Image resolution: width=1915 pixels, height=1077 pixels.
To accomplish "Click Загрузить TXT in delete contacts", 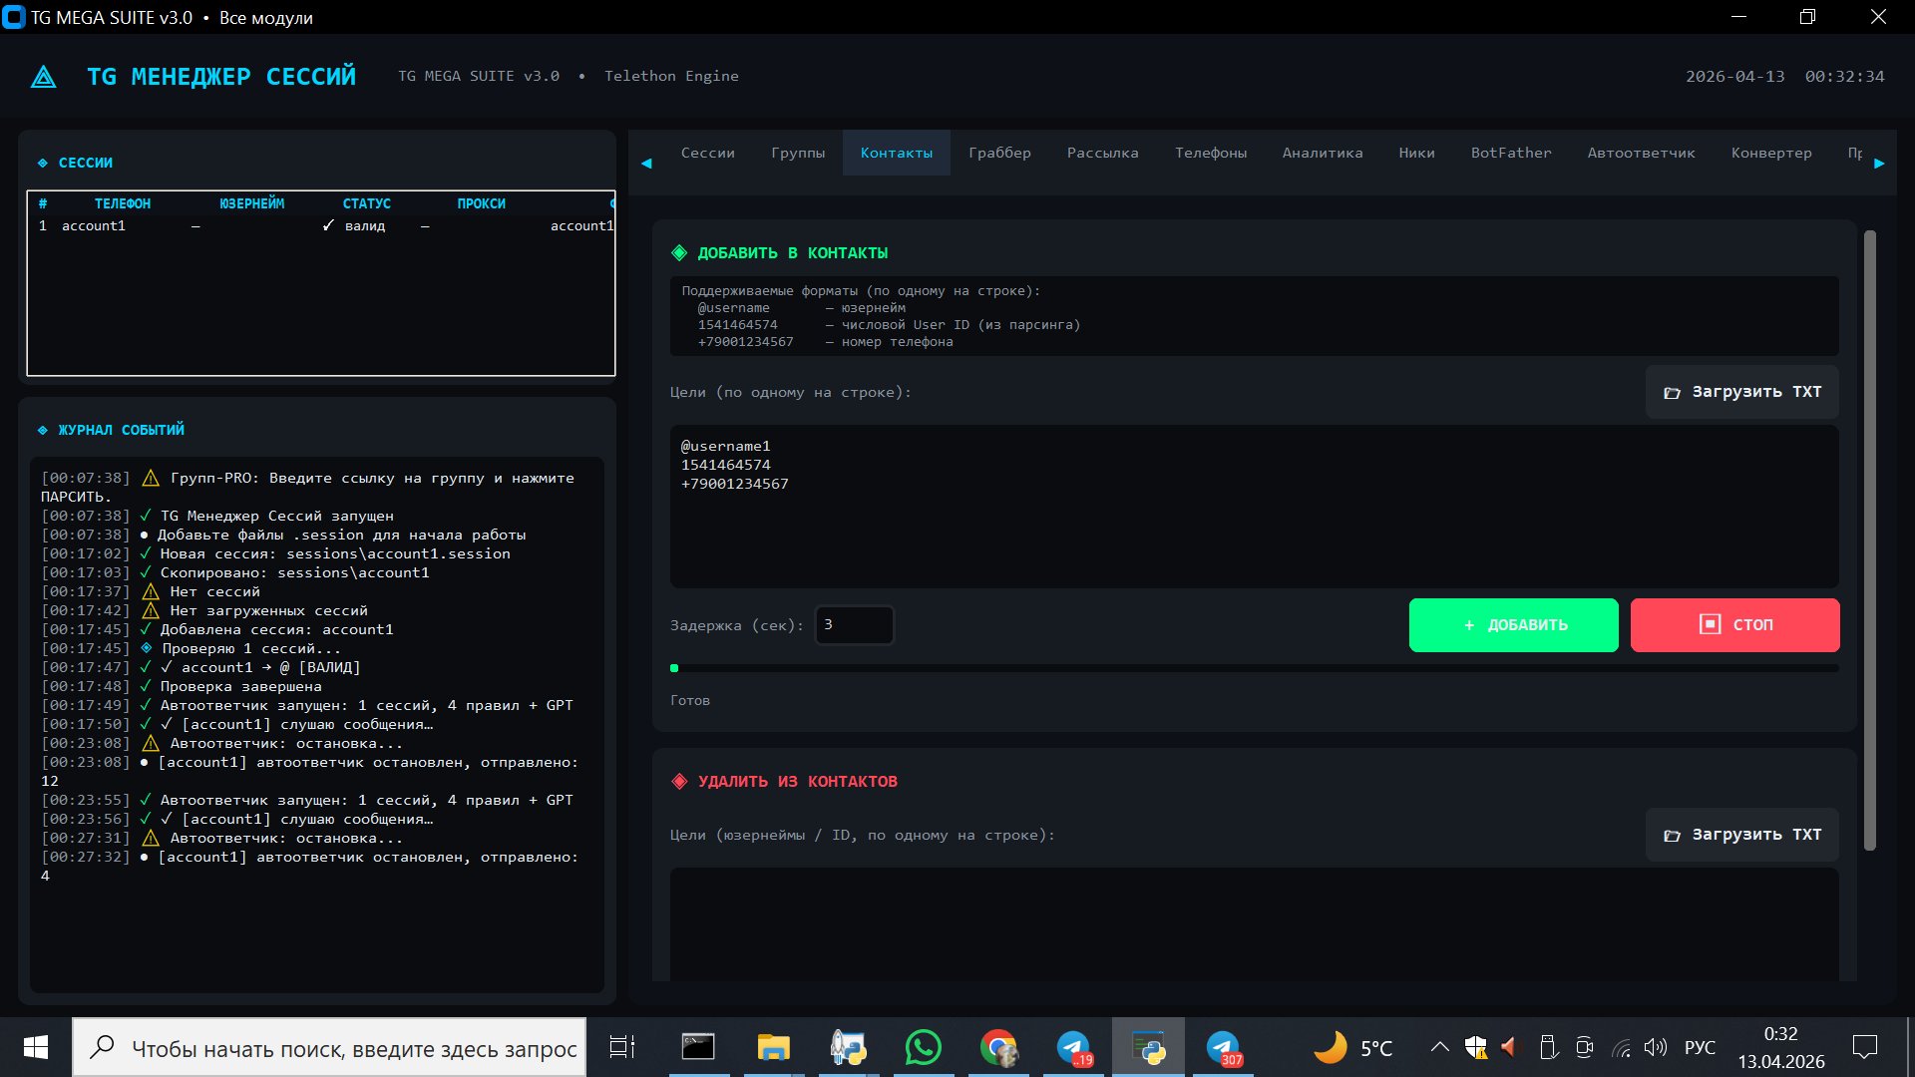I will tap(1741, 835).
